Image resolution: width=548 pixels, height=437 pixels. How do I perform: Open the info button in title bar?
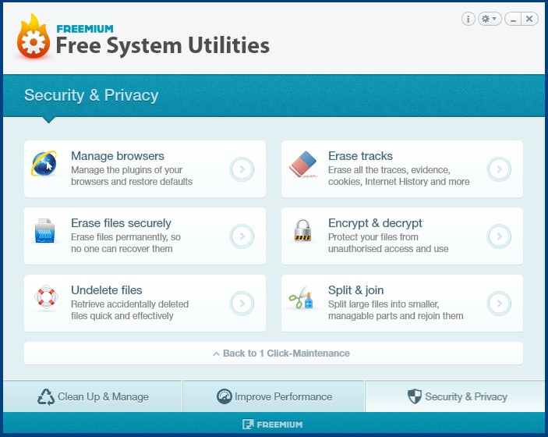coord(468,19)
